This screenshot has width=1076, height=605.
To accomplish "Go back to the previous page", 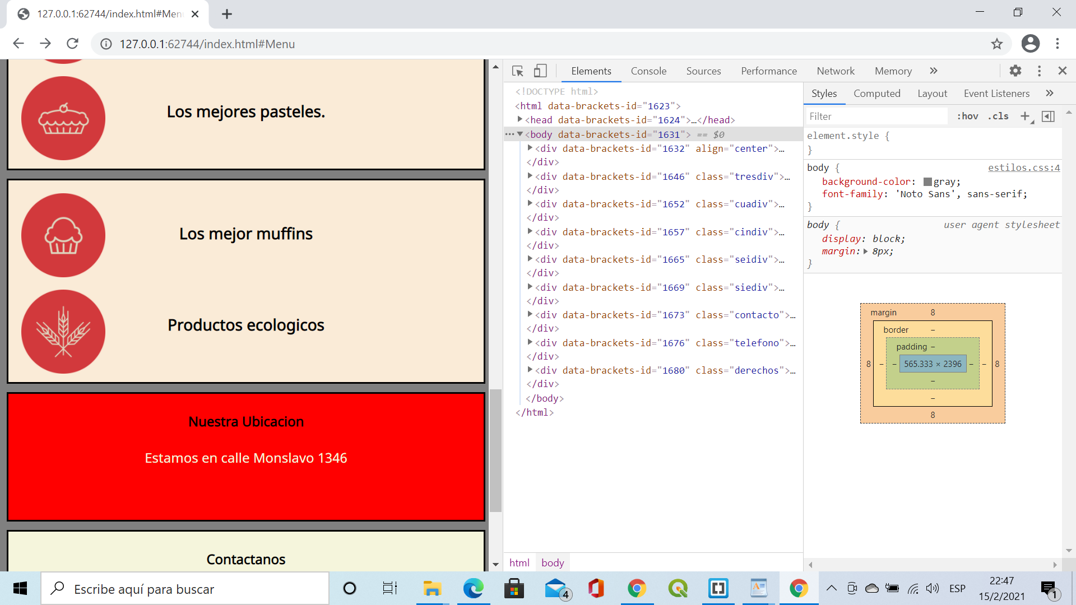I will (18, 44).
